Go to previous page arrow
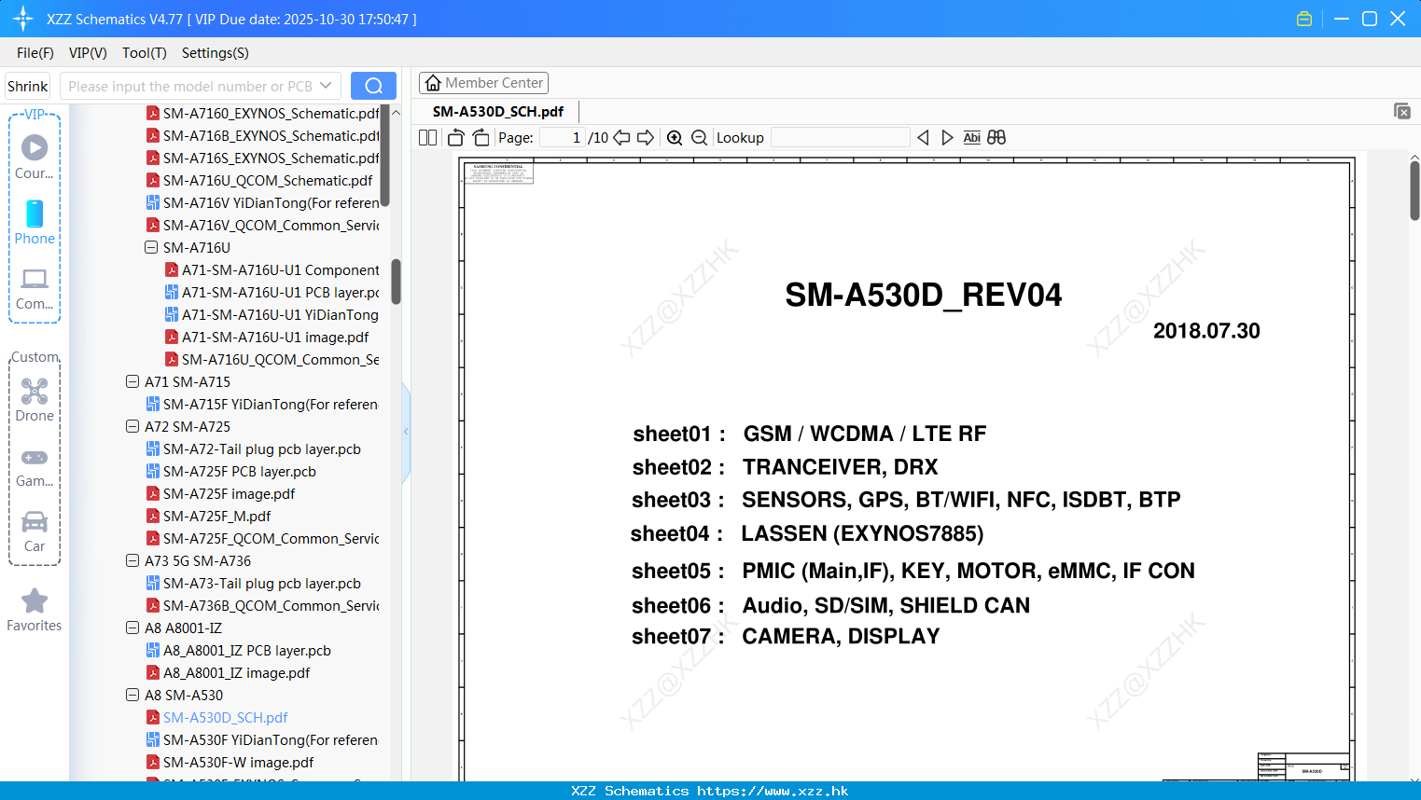The image size is (1421, 800). 621,137
